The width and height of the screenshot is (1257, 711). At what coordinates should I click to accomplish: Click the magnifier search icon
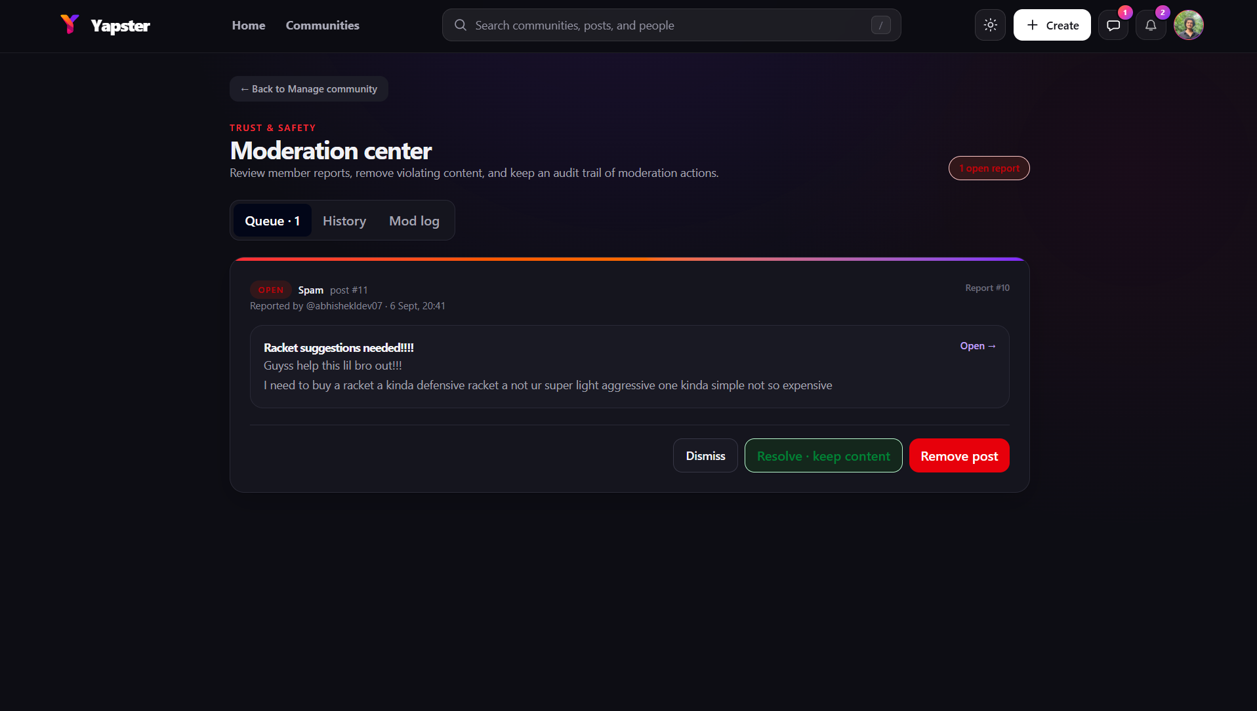click(461, 25)
